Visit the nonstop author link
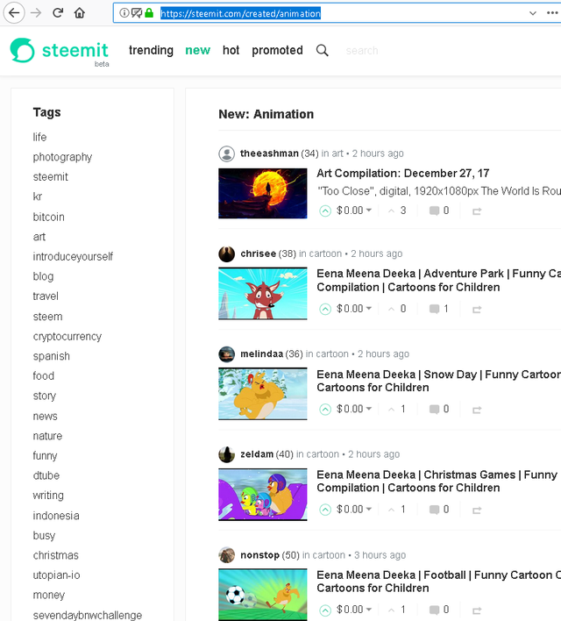 tap(259, 555)
